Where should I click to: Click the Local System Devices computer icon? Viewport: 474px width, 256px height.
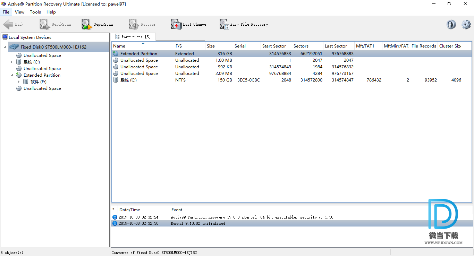5,37
